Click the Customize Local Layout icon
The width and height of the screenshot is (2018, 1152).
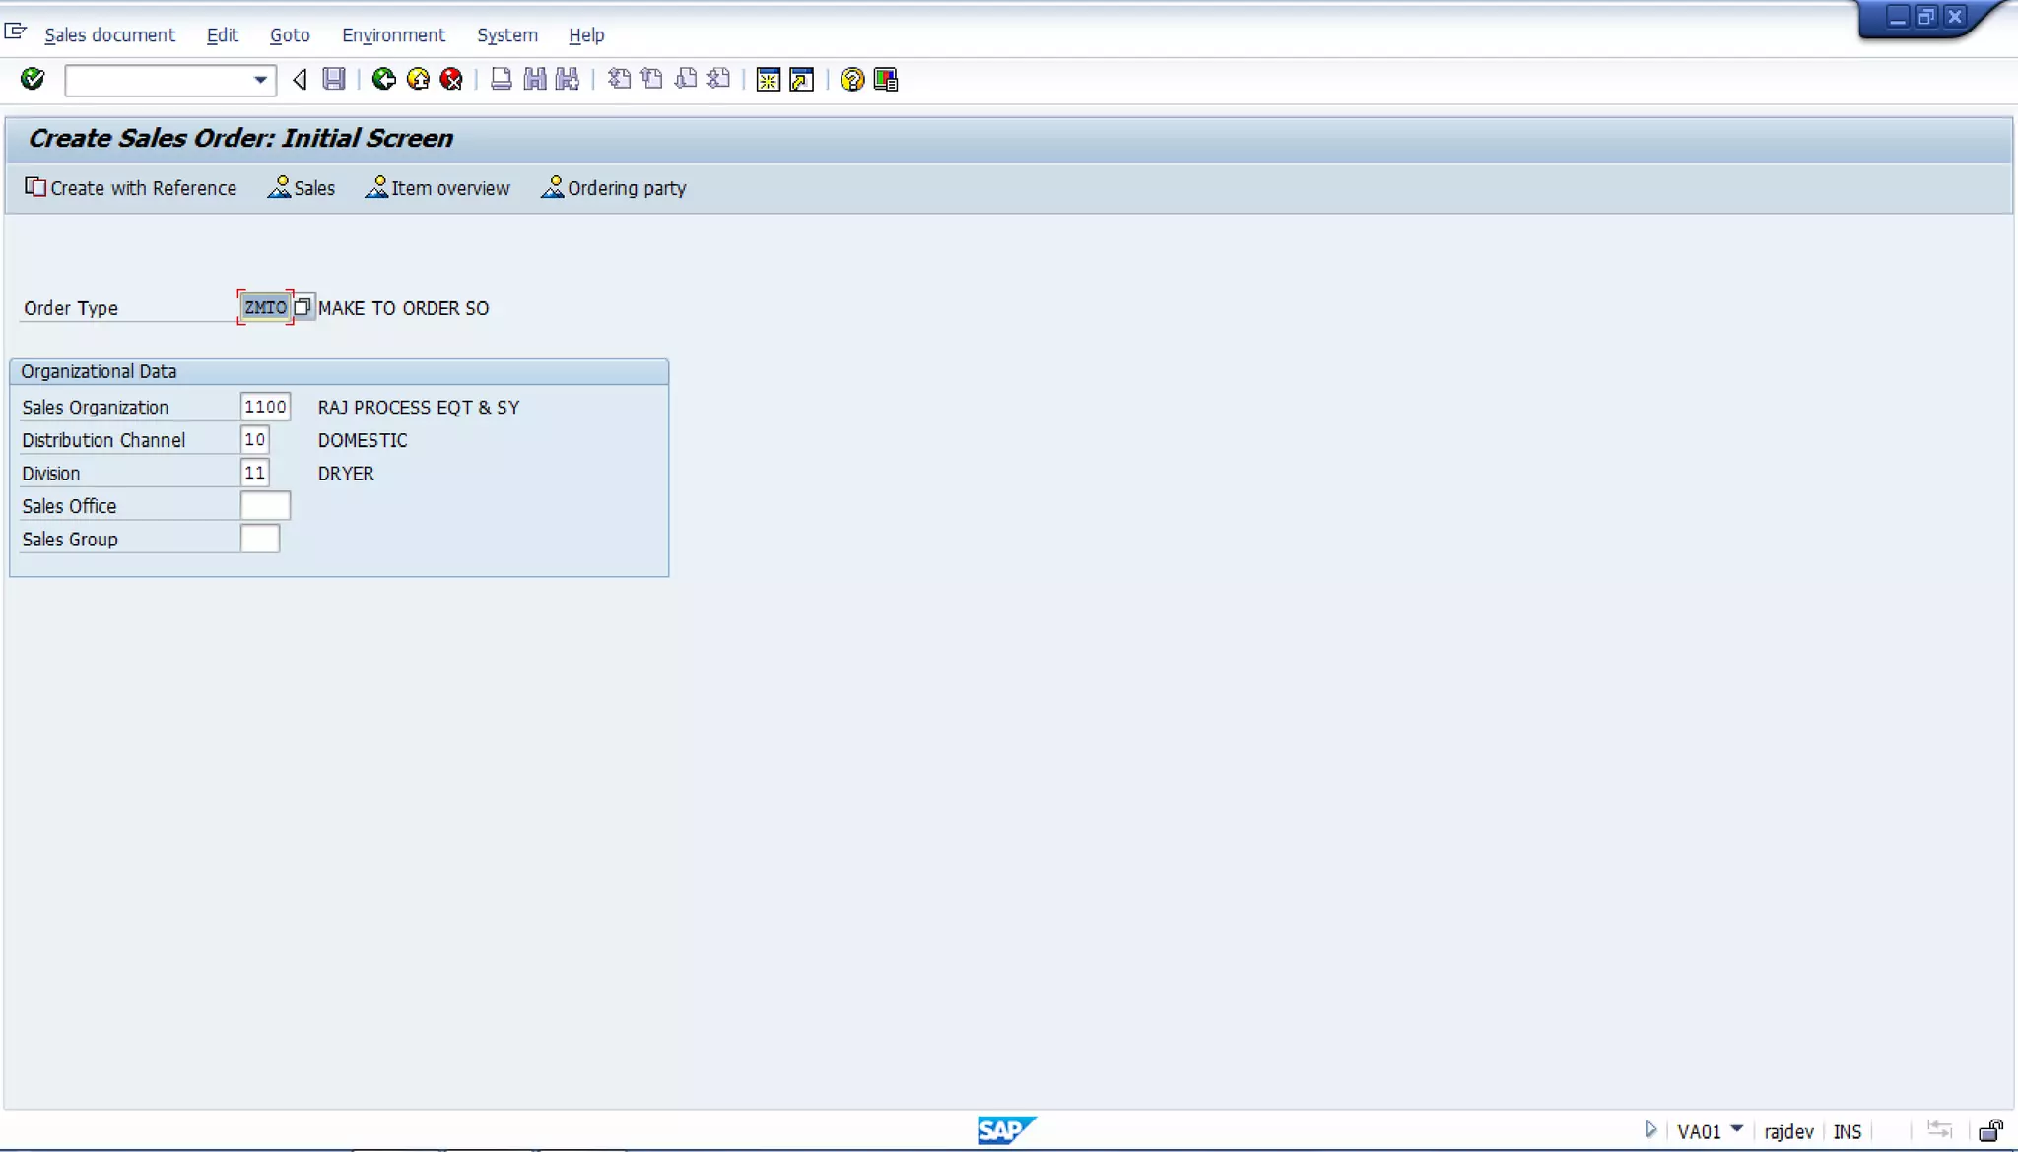coord(886,79)
